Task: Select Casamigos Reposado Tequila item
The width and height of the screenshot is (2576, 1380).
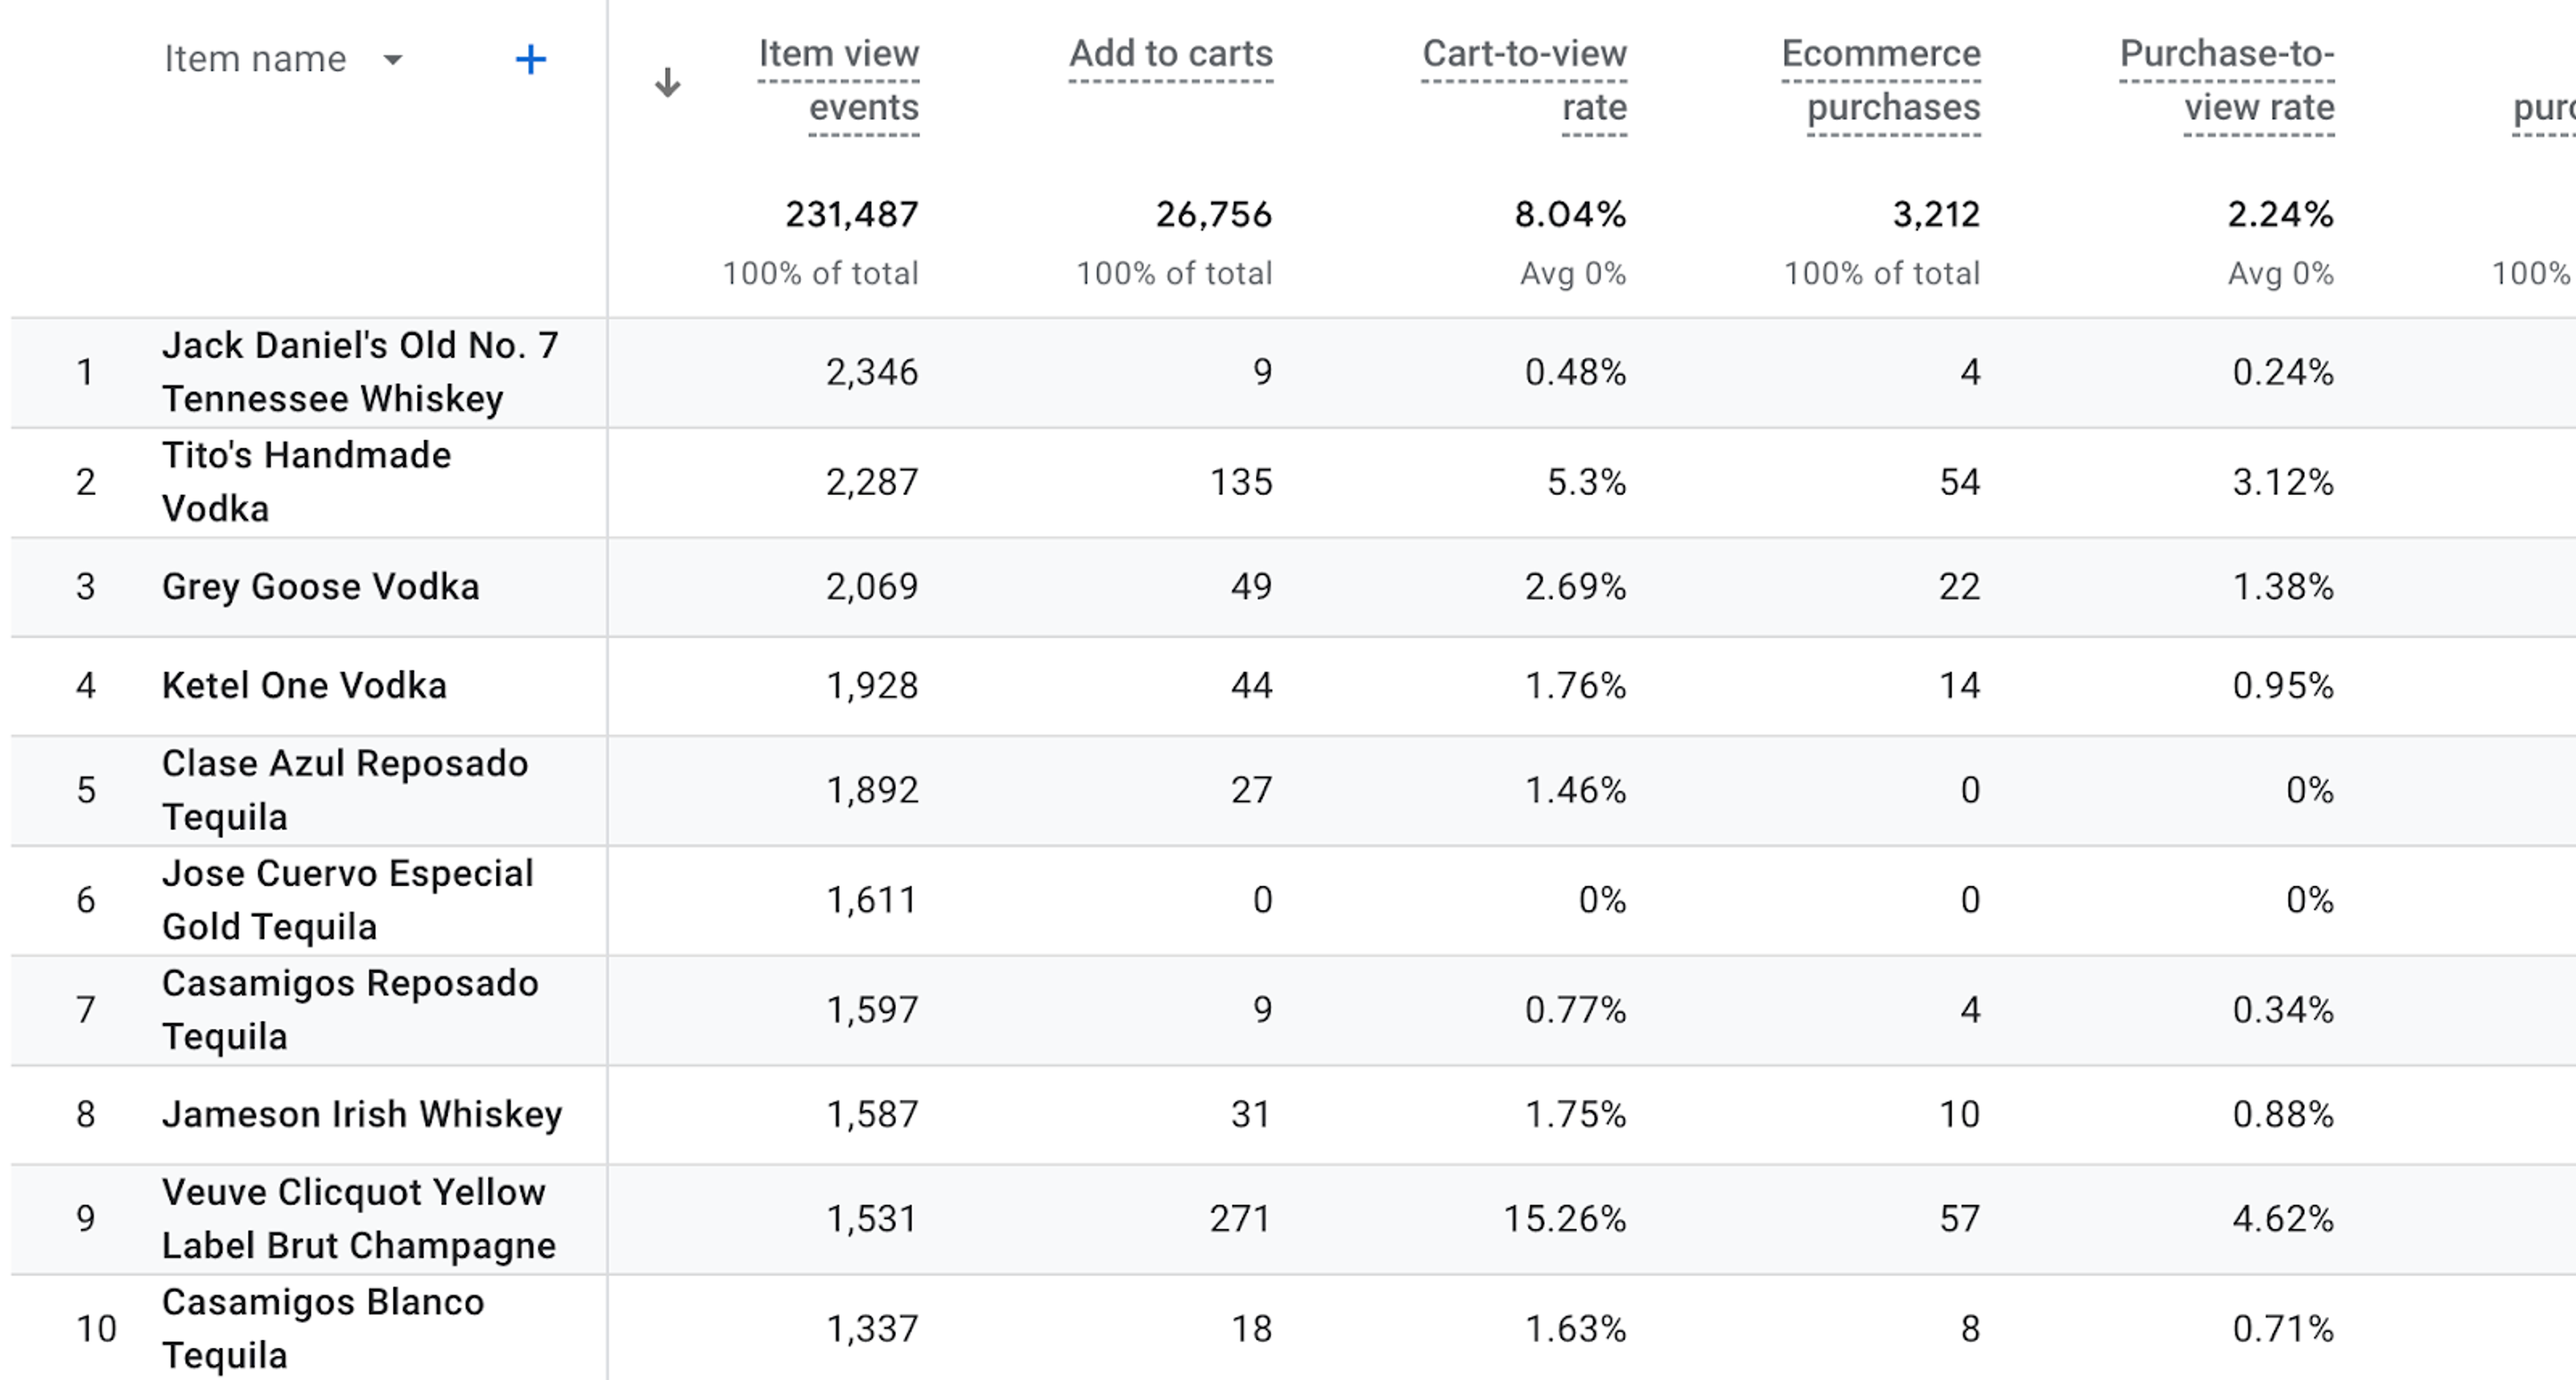Action: pyautogui.click(x=350, y=1010)
